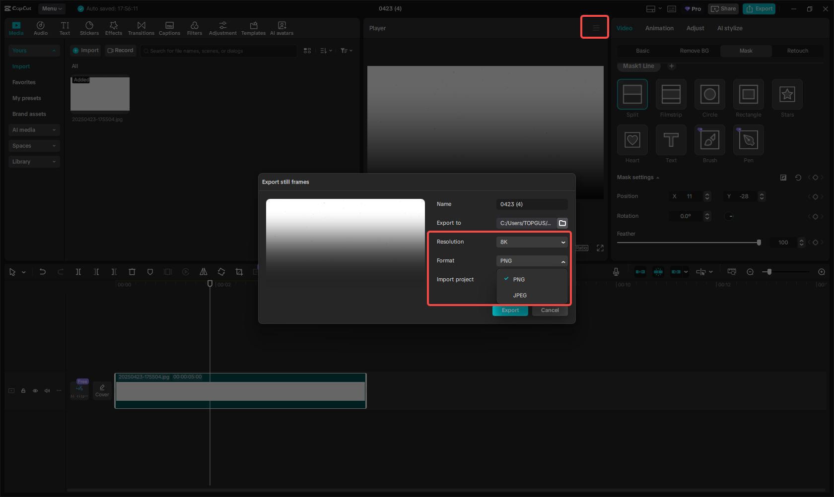Screen dimensions: 834x497
Task: Open the Player hamburger menu
Action: coord(596,28)
